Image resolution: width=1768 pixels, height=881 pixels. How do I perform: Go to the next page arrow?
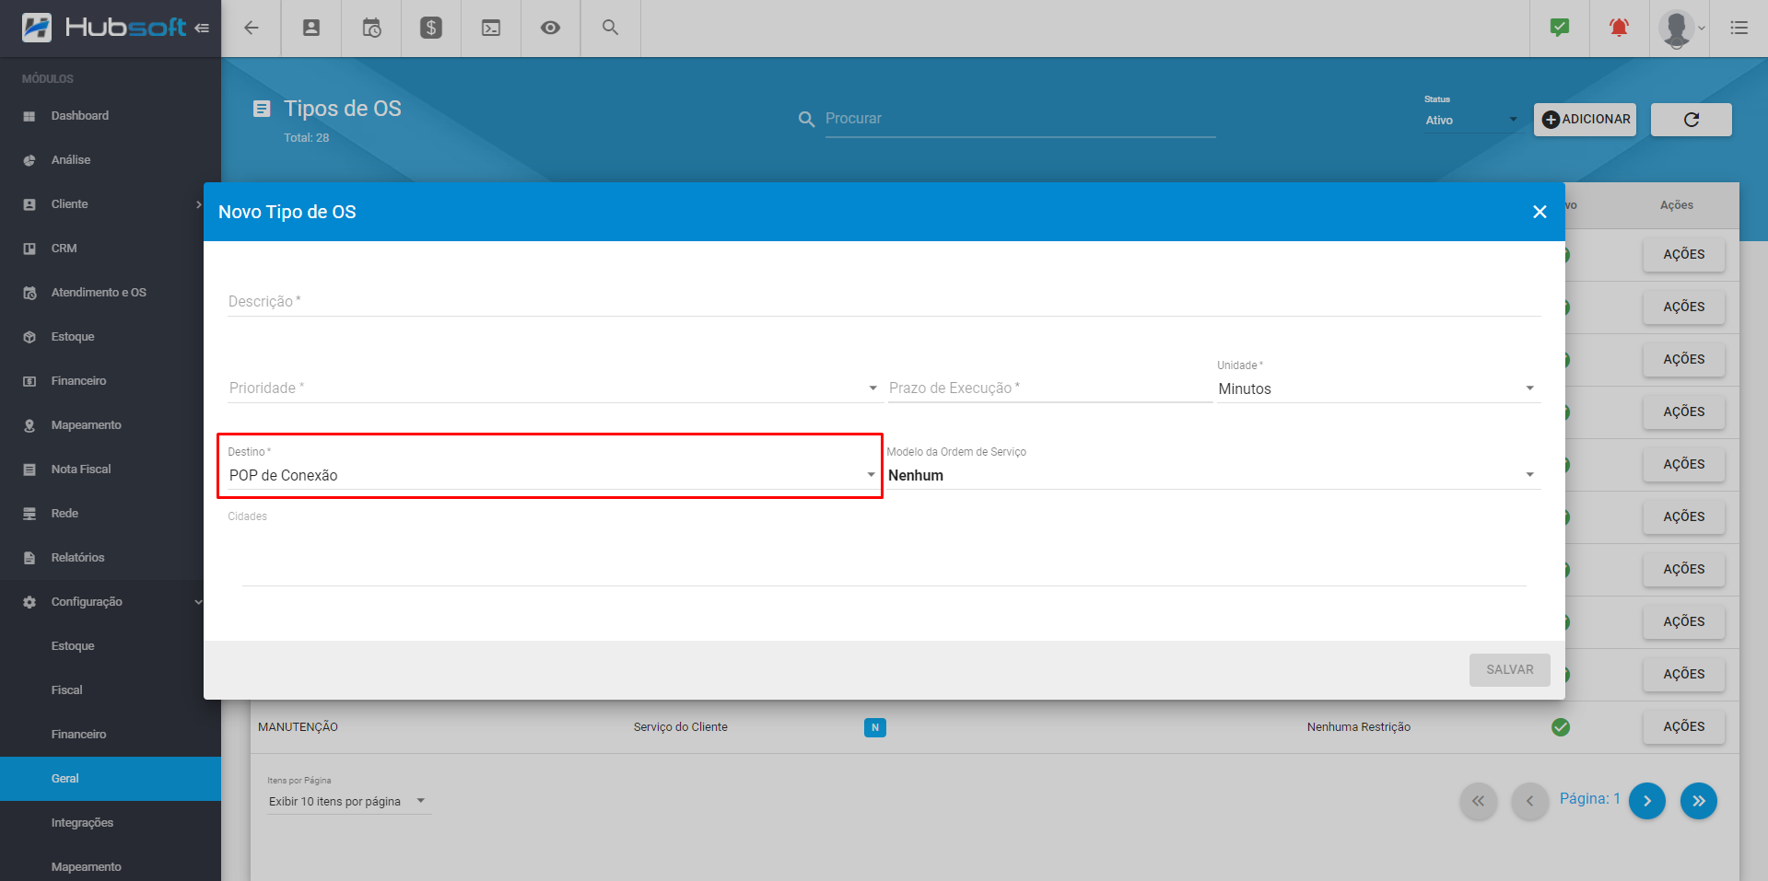click(1647, 801)
